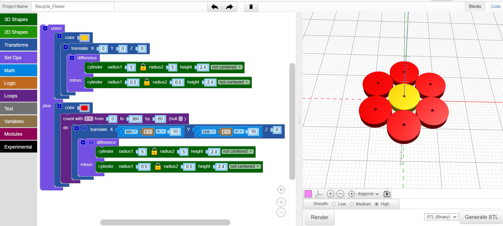Screen dimensions: 503x226
Task: Click the plus icon on the sin/cos translate block
Action: (x=77, y=128)
